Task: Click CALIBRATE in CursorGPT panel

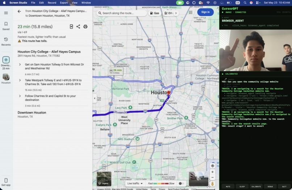Action: 256,186
